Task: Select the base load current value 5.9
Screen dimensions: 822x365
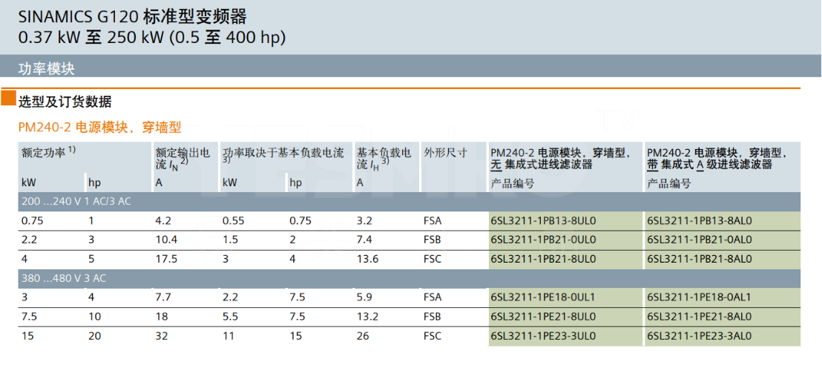Action: (364, 297)
